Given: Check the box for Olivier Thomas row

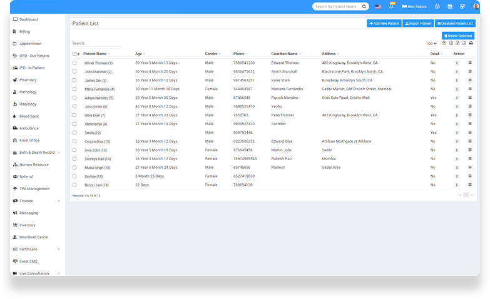Looking at the screenshot, I should (74, 63).
